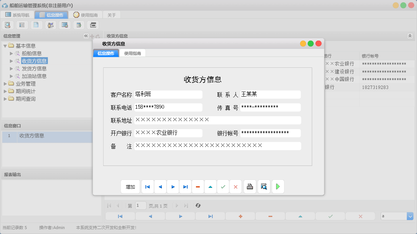Click the monitor with globe toolbar icon
The height and width of the screenshot is (234, 417).
coord(64,25)
